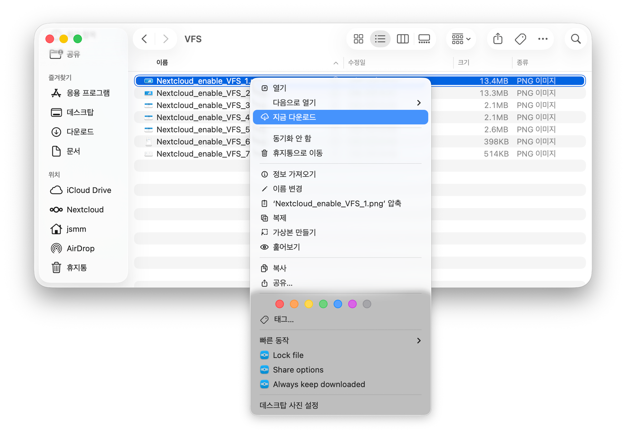Screen dimensions: 626x432
Task: Open Nextcloud in the sidebar
Action: pos(85,210)
